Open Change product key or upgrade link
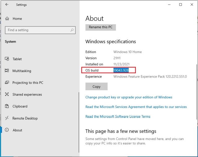 pyautogui.click(x=129, y=97)
